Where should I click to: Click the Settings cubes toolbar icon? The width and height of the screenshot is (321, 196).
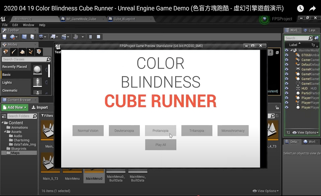click(x=41, y=37)
